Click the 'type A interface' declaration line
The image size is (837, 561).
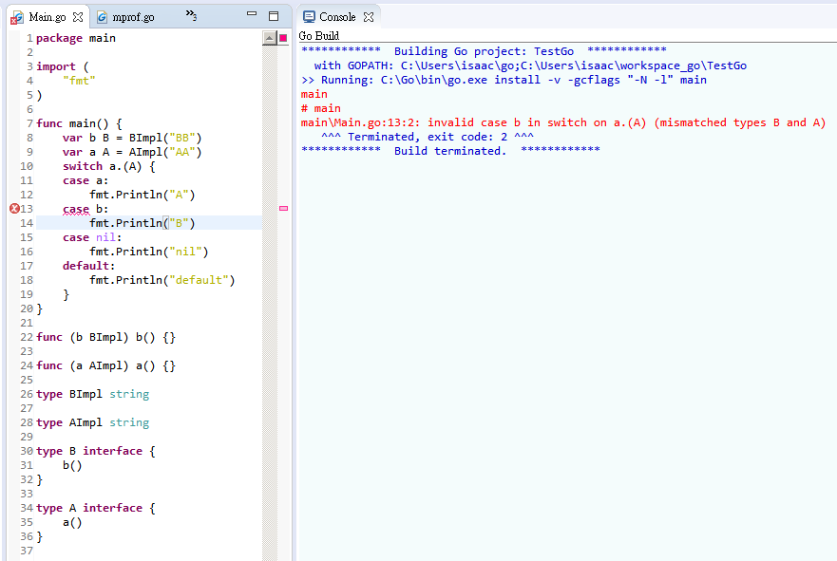(x=95, y=508)
